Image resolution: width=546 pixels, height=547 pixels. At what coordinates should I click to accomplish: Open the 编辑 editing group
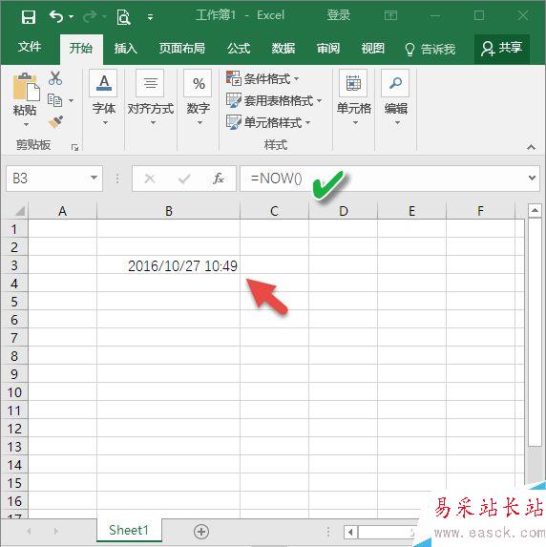(395, 98)
